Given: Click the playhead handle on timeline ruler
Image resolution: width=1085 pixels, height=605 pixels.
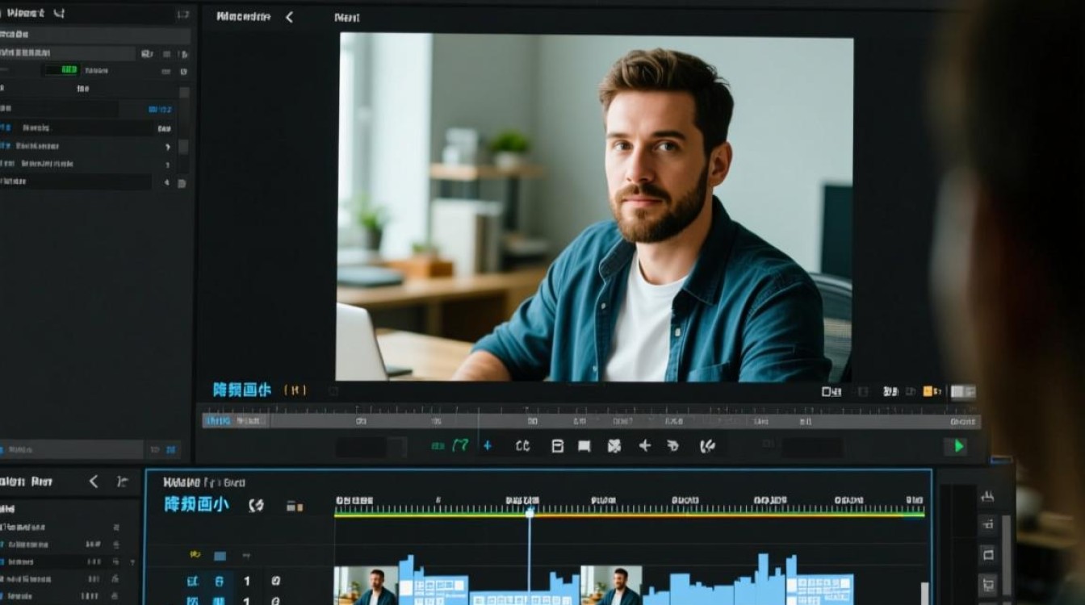Looking at the screenshot, I should coord(530,512).
